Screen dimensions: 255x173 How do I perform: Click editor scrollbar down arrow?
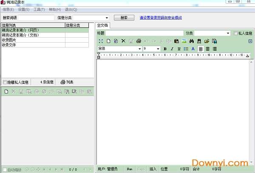(x=251, y=162)
